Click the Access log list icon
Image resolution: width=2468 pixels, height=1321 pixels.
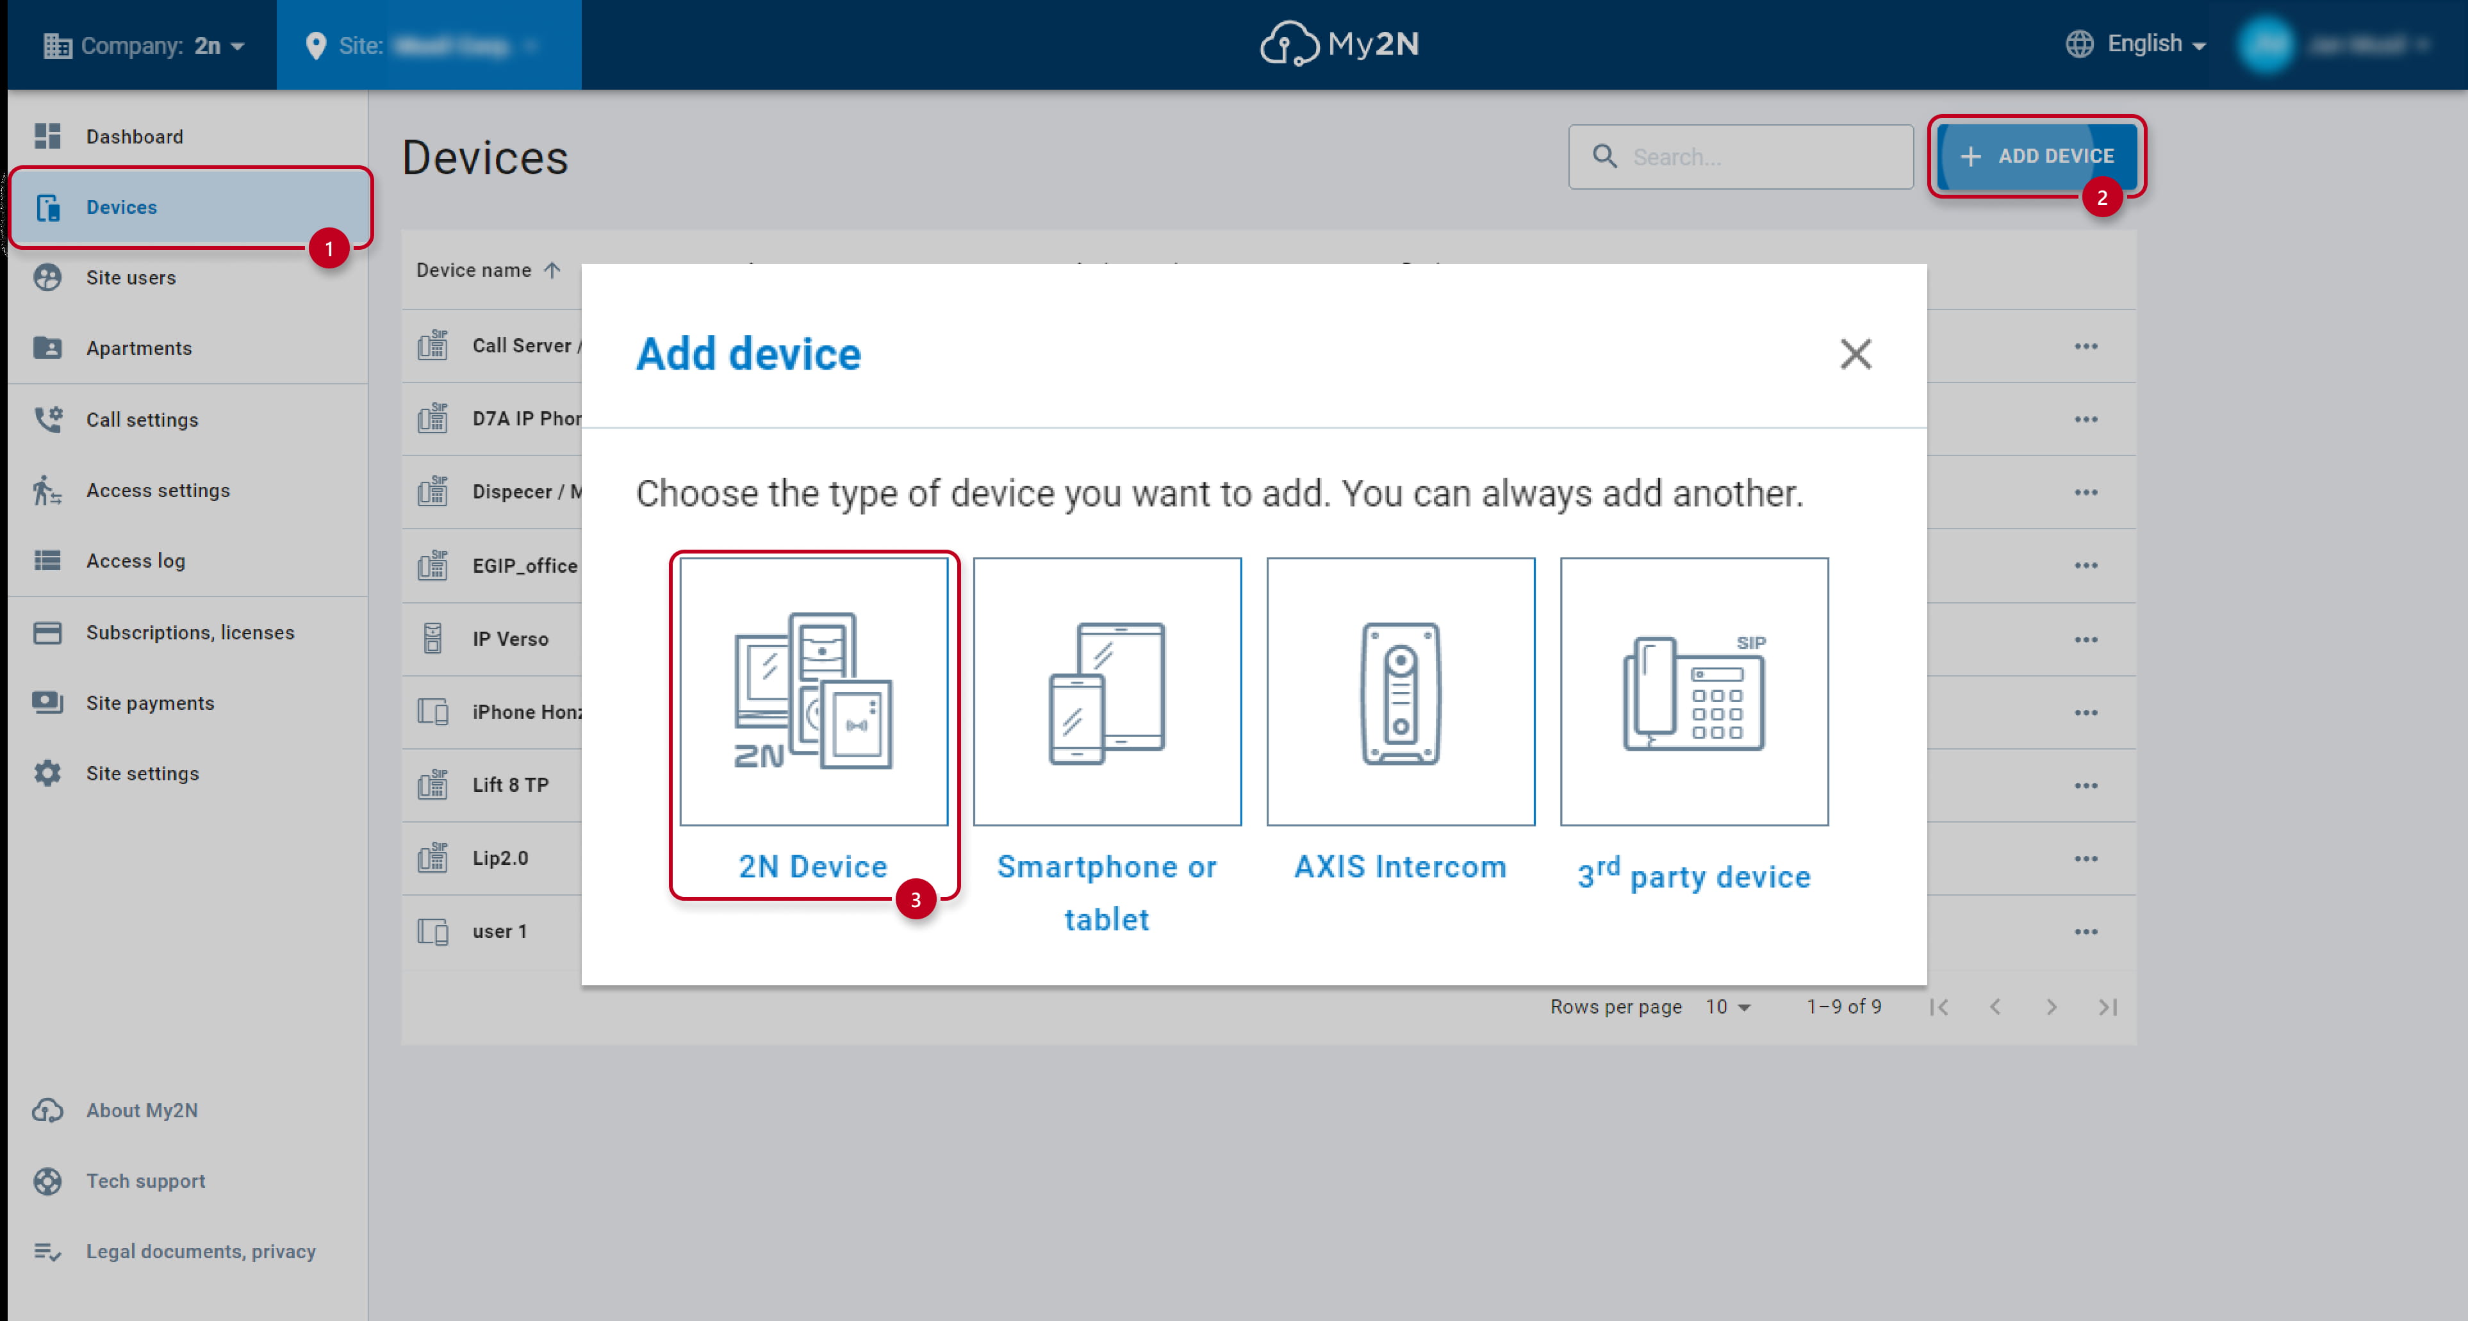click(x=47, y=561)
